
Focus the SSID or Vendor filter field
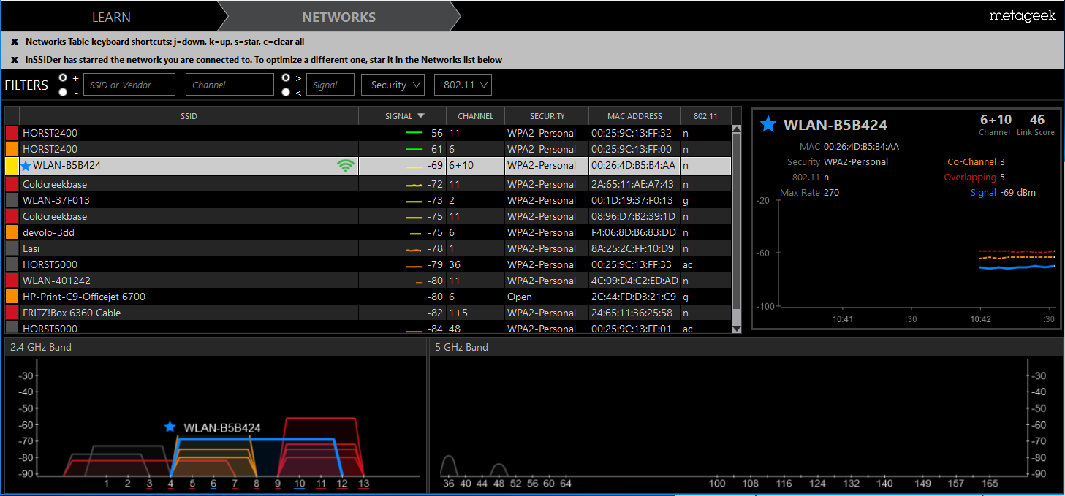(129, 85)
